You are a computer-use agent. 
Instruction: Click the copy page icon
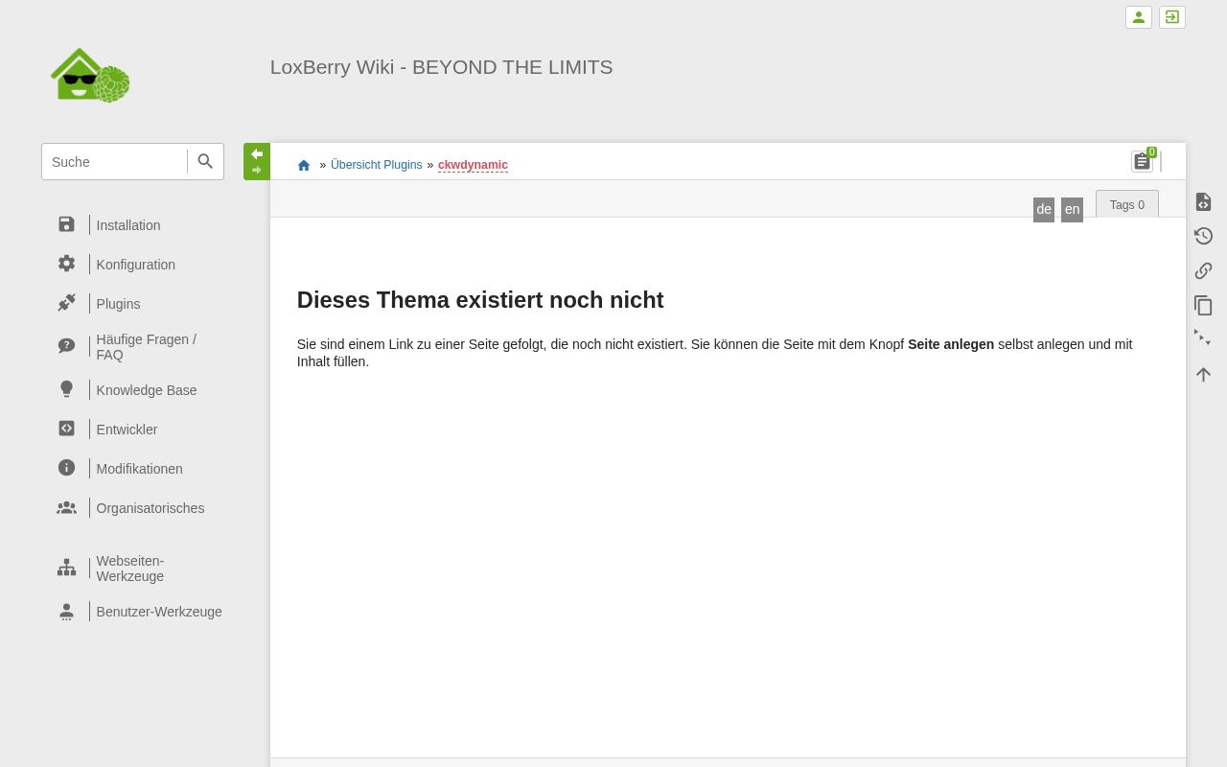tap(1203, 305)
